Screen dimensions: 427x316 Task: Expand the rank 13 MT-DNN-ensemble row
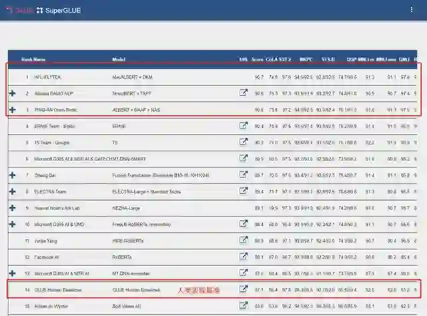coord(12,273)
